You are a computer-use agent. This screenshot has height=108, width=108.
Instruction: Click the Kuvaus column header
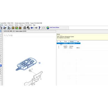73,41
